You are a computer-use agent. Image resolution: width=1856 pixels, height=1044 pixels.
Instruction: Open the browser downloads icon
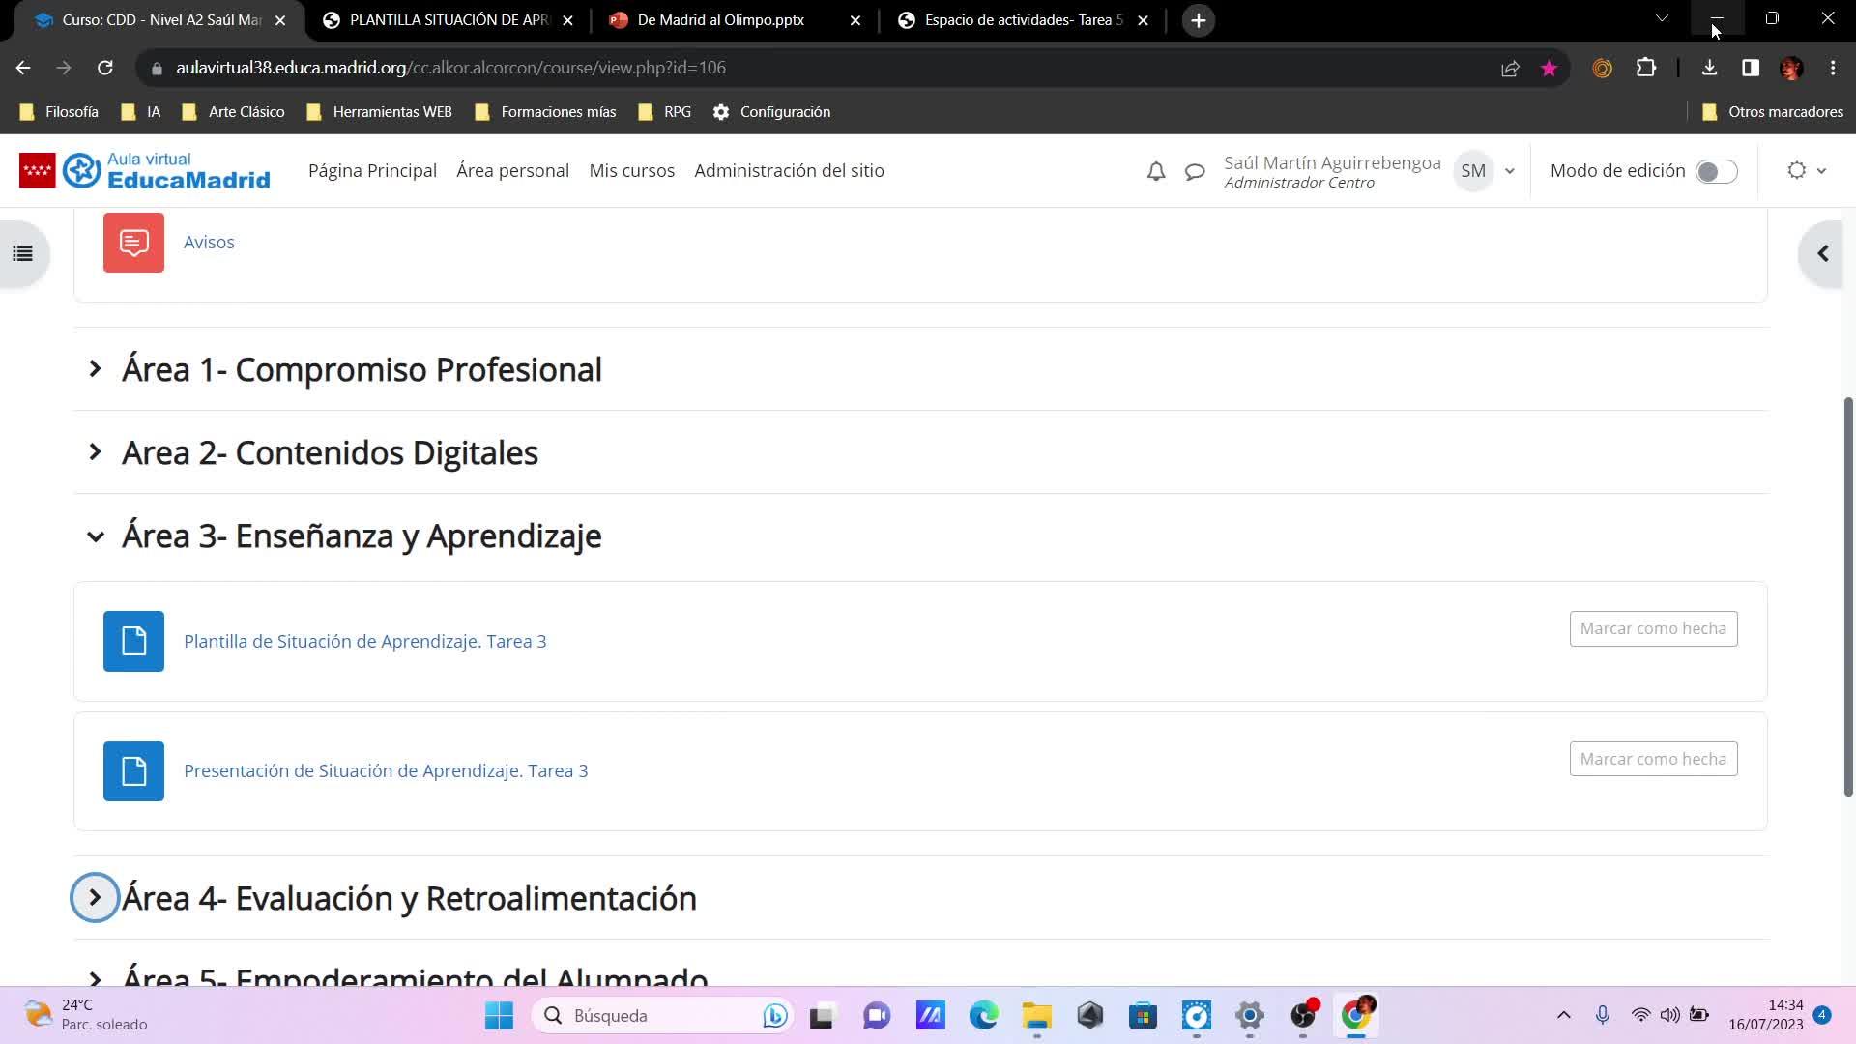pyautogui.click(x=1709, y=68)
